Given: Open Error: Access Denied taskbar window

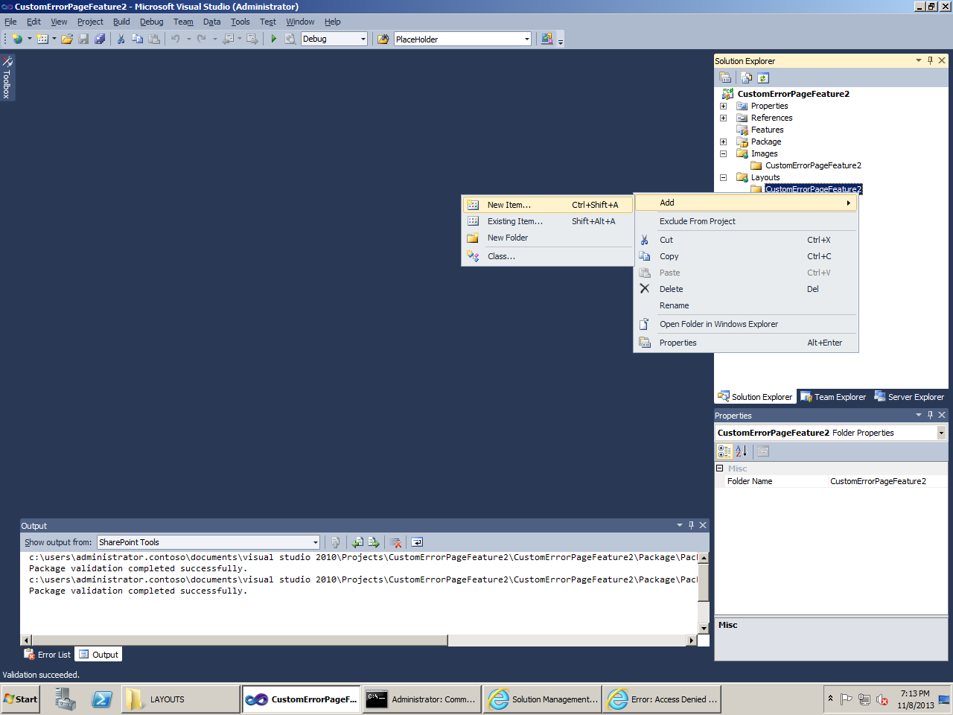Looking at the screenshot, I should pos(662,699).
